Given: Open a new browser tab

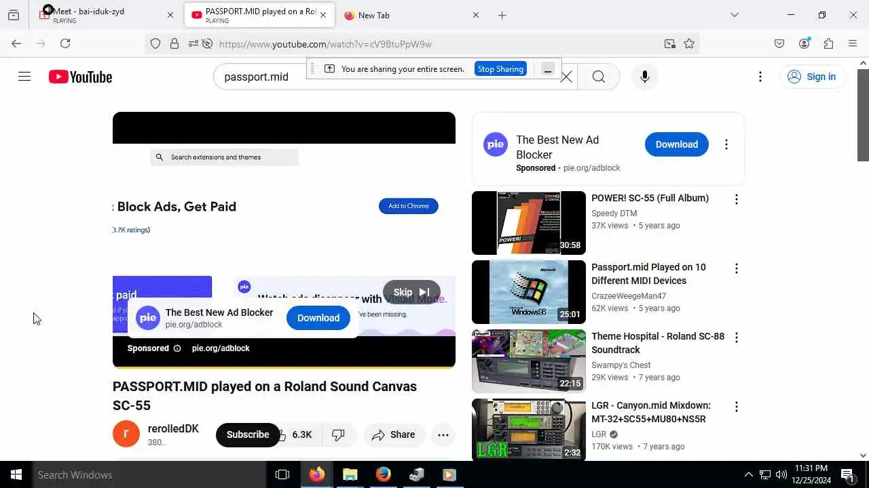Looking at the screenshot, I should pyautogui.click(x=502, y=15).
